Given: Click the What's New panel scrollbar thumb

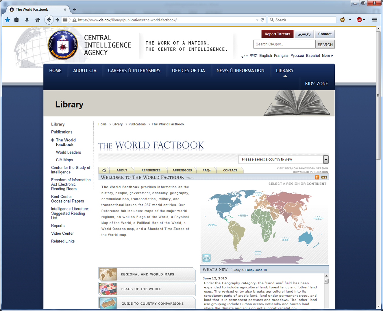Looking at the screenshot, I should tap(326, 281).
